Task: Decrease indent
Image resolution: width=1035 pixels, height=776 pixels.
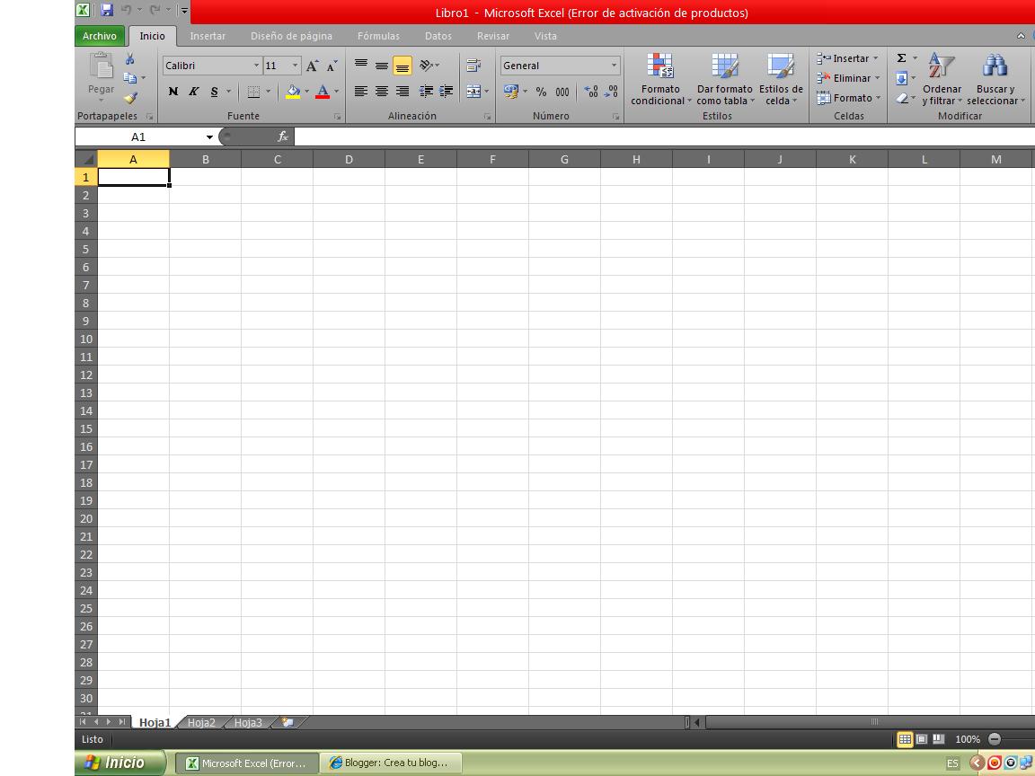Action: 427,92
